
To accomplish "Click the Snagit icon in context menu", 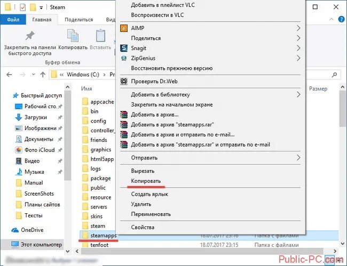I will [x=124, y=48].
